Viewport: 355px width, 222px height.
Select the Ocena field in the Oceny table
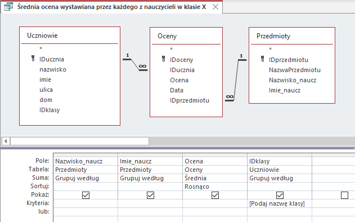point(179,80)
